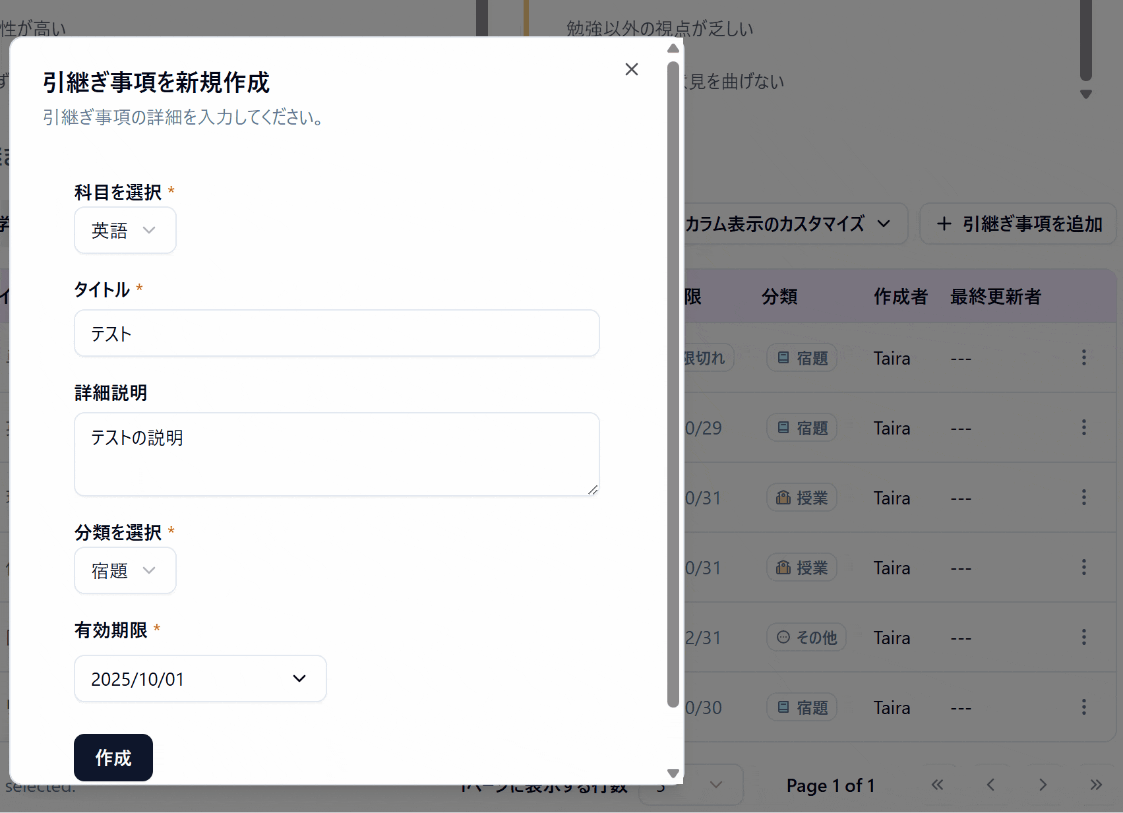Viewport: 1123px width, 813px height.
Task: Go to the first page with double-left chevron
Action: click(x=937, y=785)
